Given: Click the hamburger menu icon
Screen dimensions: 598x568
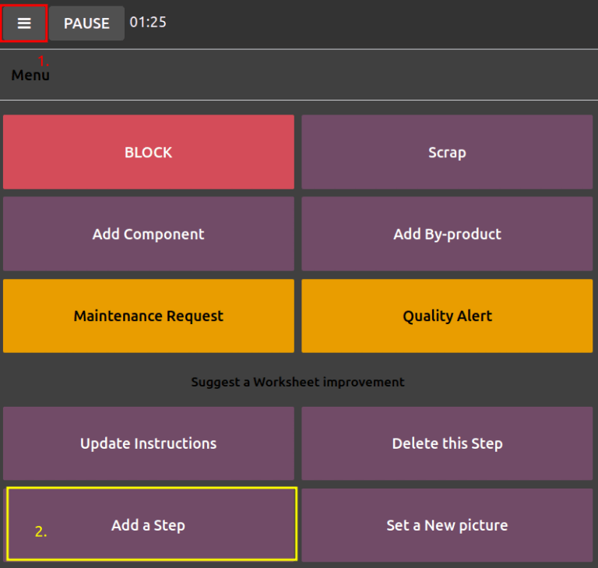Looking at the screenshot, I should tap(24, 23).
